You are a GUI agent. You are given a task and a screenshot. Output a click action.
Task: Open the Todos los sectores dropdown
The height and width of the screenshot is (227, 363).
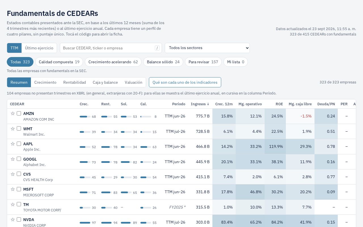pyautogui.click(x=207, y=48)
